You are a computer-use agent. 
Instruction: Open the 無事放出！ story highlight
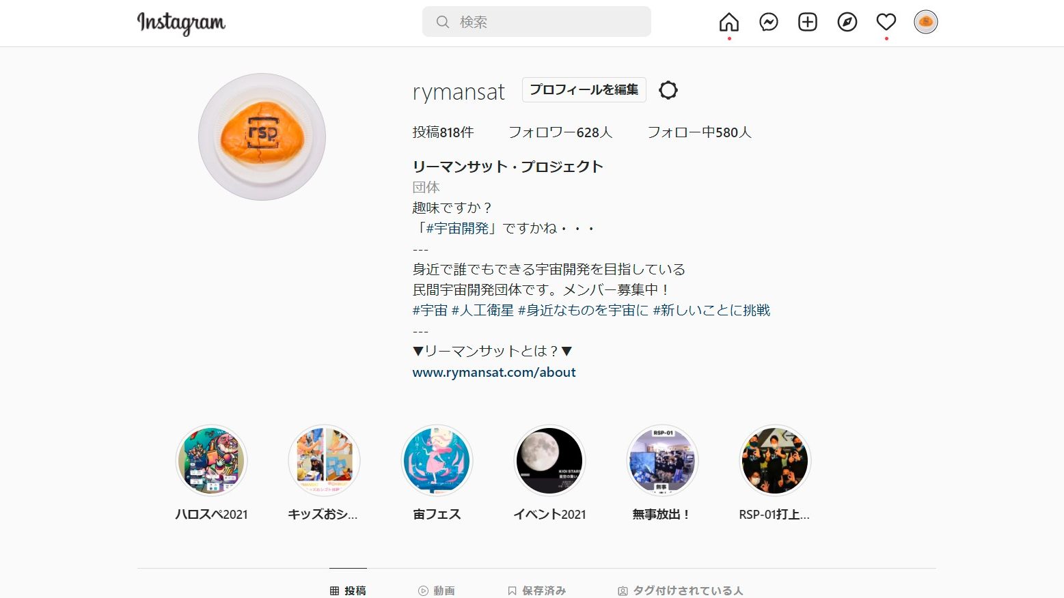662,472
